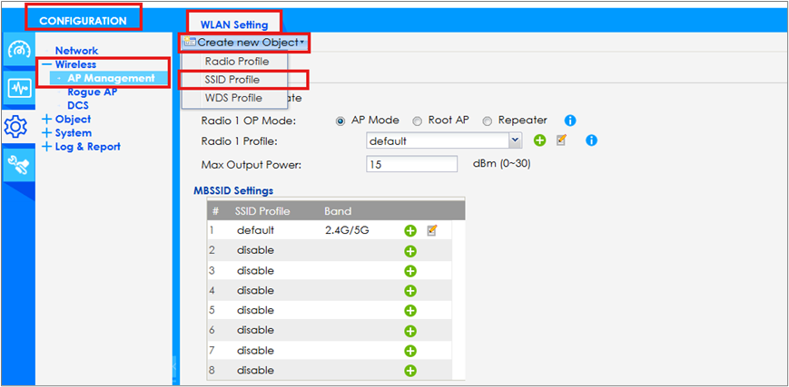Click green add icon in MBSSID row 3

click(410, 271)
